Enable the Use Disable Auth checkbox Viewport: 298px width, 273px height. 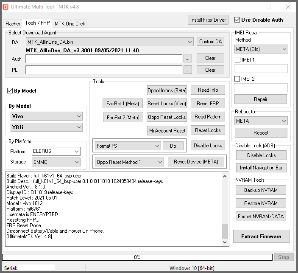point(237,20)
